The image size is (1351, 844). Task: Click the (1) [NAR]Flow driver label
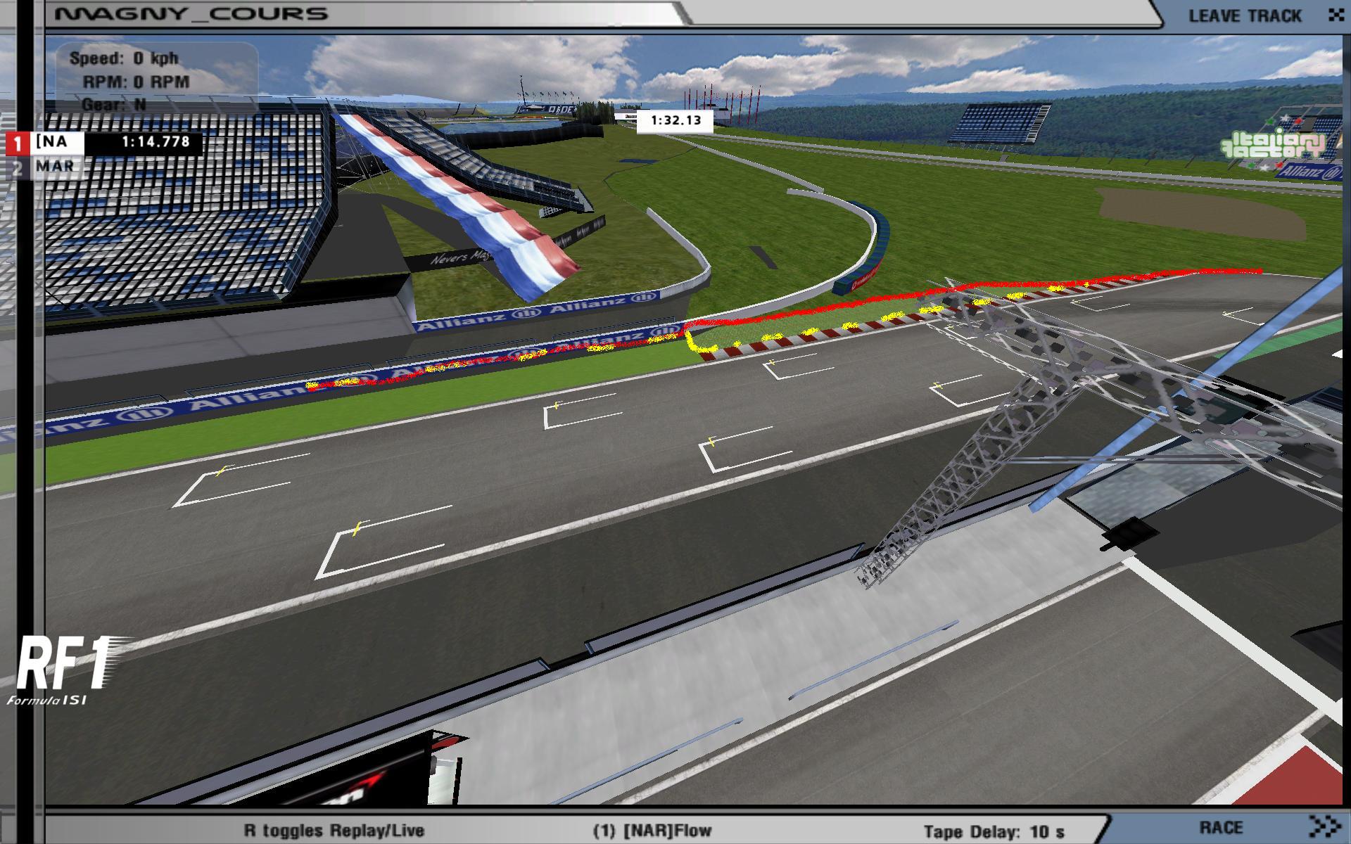pyautogui.click(x=652, y=831)
